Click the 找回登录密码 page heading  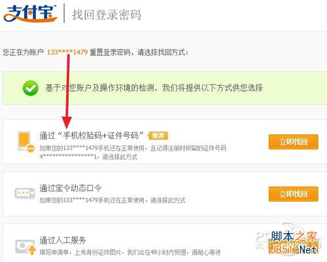pos(107,14)
